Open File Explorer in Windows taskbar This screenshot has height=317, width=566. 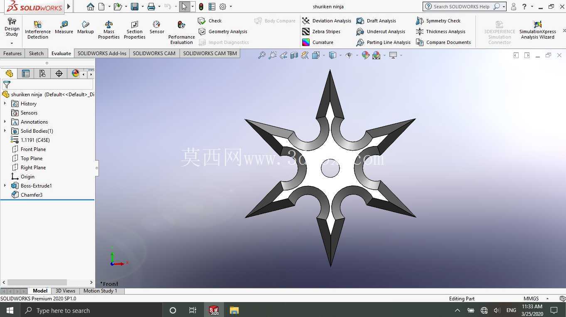[x=234, y=310]
